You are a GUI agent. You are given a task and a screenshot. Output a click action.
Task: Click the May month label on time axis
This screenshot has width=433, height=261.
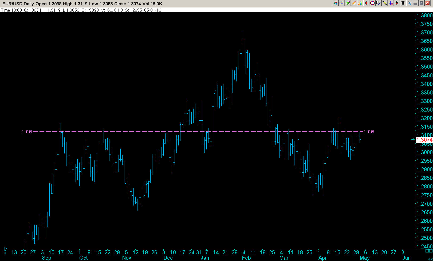click(365, 258)
